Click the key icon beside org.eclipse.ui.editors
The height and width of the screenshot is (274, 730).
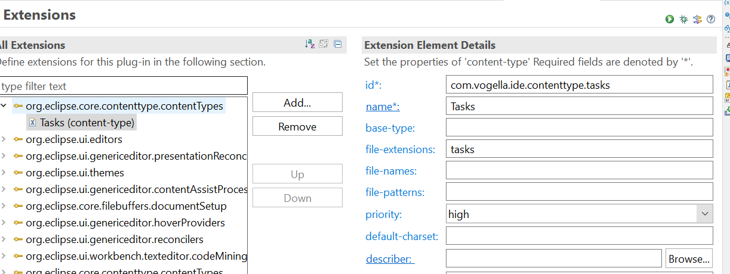(x=18, y=139)
